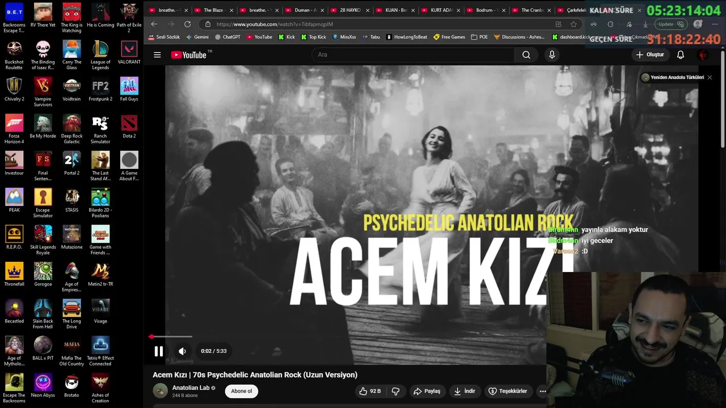726x408 pixels.
Task: Open YouTube notifications bell
Action: pos(681,55)
